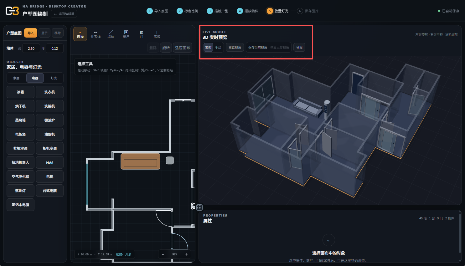The height and width of the screenshot is (266, 465).
Task: Switch preview to 手动 manual mode
Action: 218,47
